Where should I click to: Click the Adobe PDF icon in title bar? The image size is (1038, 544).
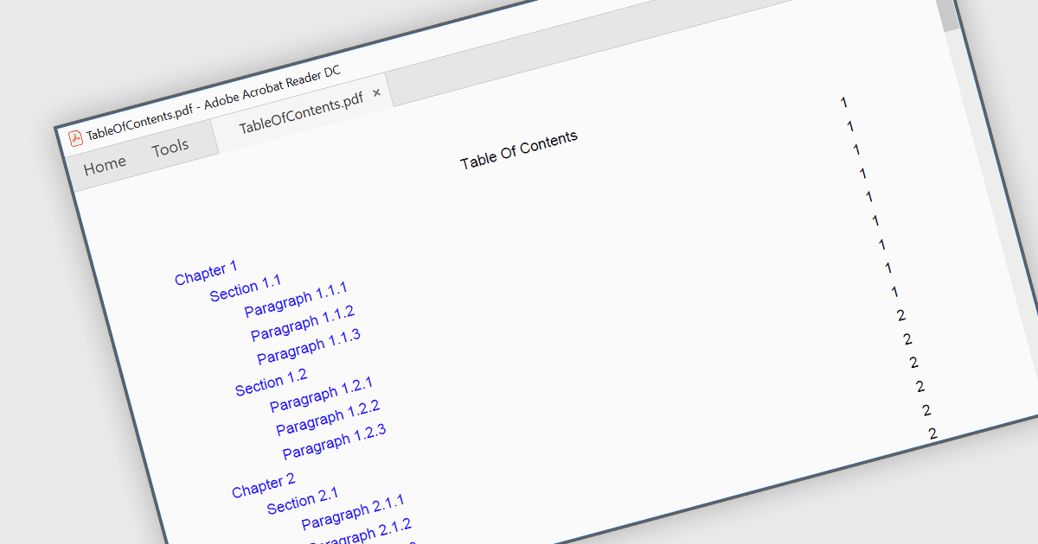[75, 138]
